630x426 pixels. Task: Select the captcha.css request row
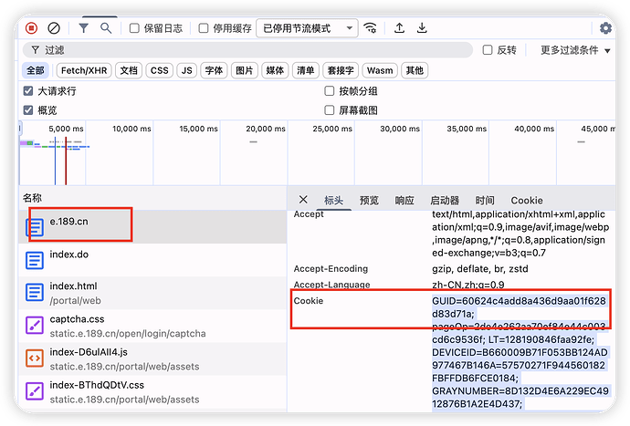pyautogui.click(x=152, y=326)
